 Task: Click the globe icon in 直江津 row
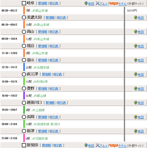tap(136, 74)
